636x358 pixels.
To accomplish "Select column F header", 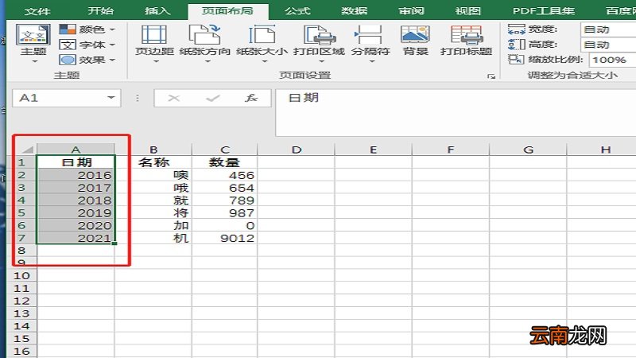I will click(451, 150).
